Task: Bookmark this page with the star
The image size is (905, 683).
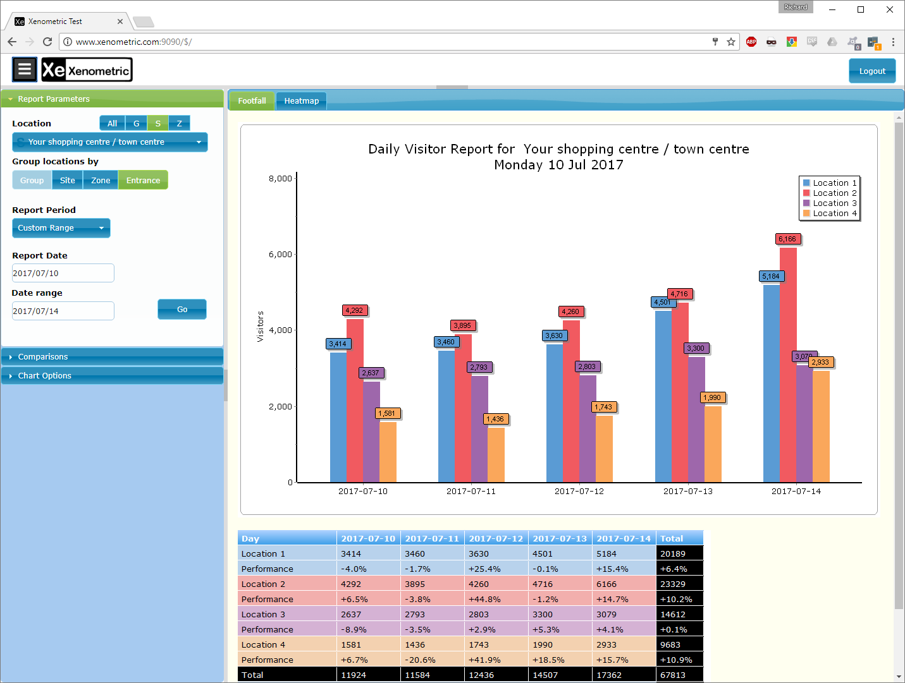Action: [x=731, y=42]
